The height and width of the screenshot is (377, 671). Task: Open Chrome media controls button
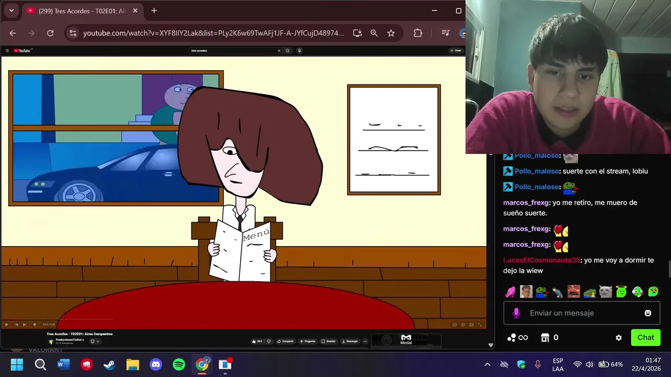coord(446,33)
